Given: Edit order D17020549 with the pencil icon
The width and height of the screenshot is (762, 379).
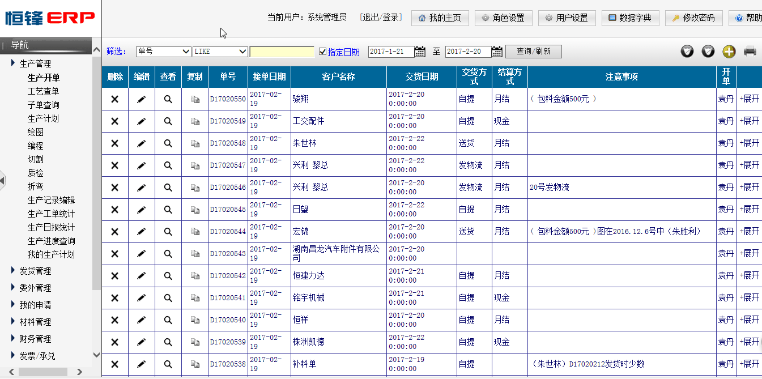Looking at the screenshot, I should click(x=141, y=121).
